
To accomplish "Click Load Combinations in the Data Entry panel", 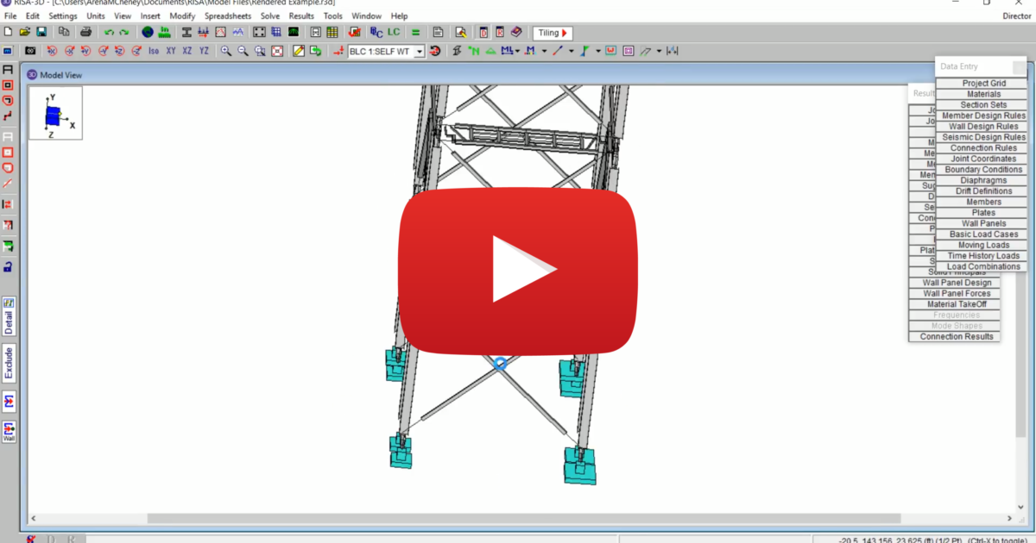I will point(982,265).
